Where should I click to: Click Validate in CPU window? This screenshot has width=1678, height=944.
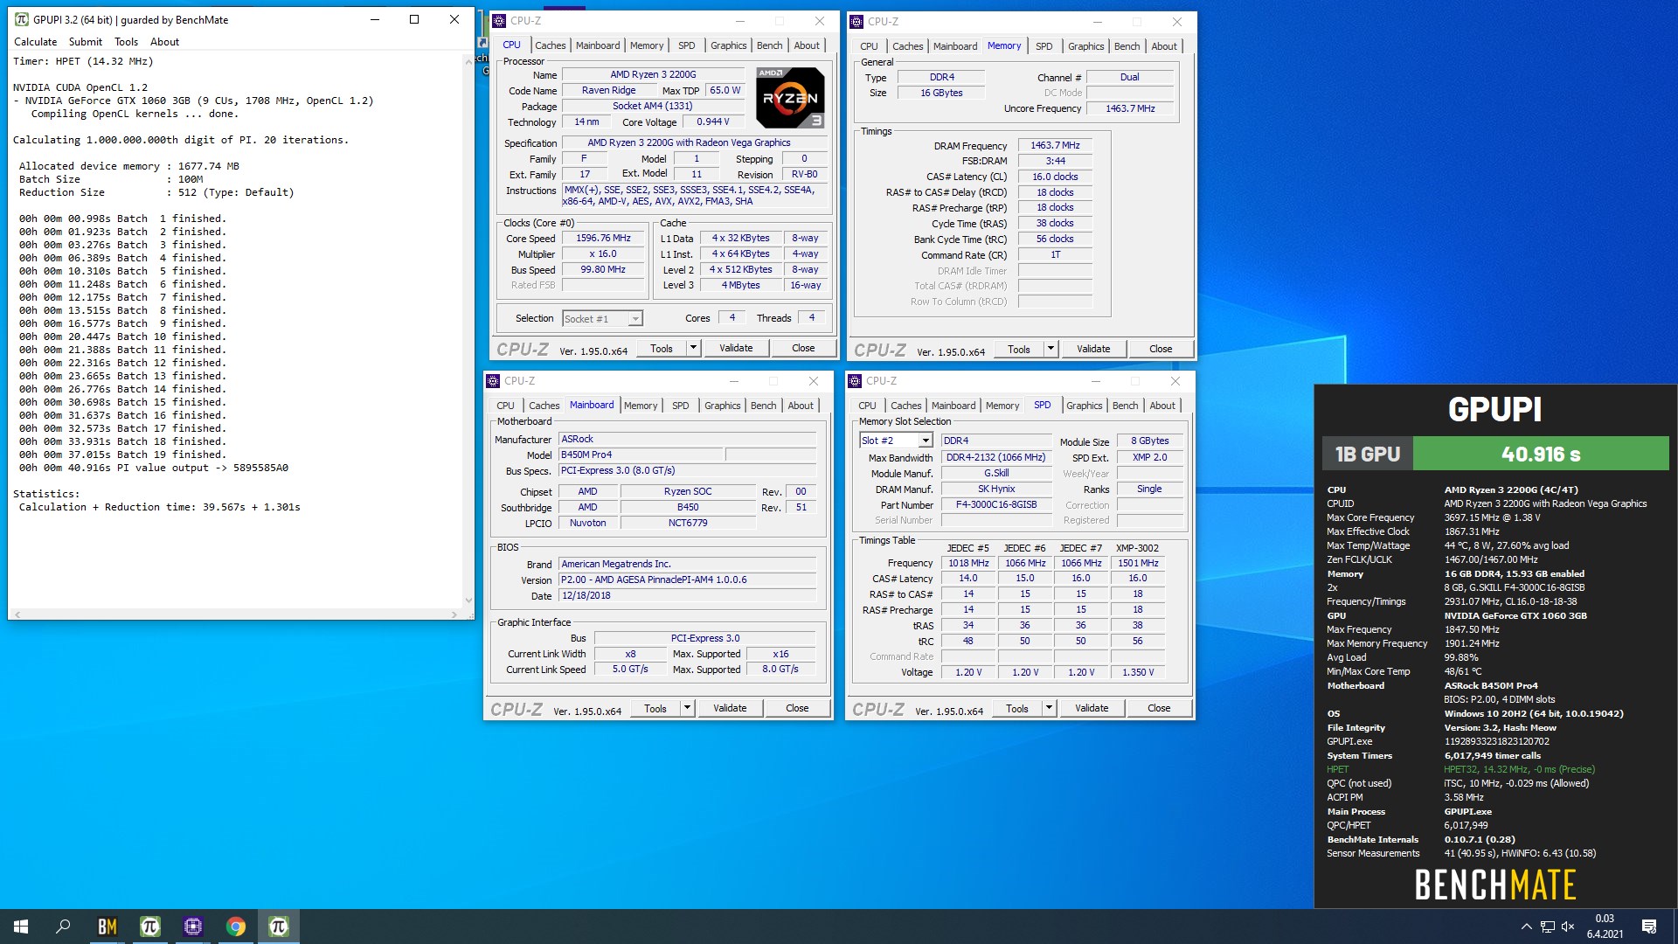[736, 348]
